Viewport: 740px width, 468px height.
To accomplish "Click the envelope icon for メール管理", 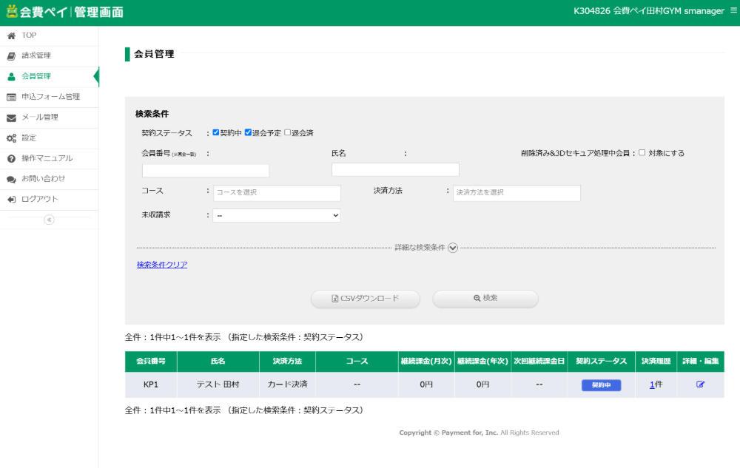I will coord(11,118).
